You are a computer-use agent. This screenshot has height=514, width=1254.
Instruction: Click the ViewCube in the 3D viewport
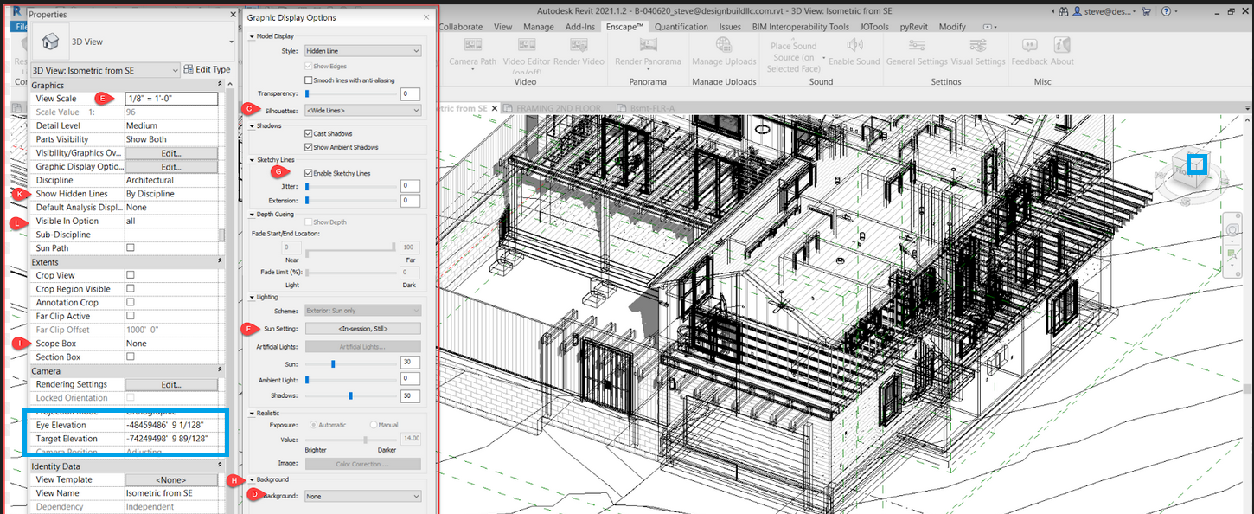[x=1197, y=164]
